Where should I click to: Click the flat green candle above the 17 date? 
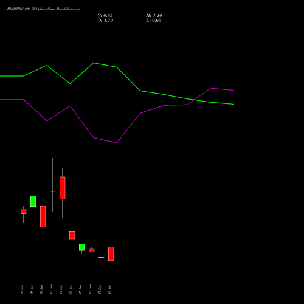pos(102,258)
